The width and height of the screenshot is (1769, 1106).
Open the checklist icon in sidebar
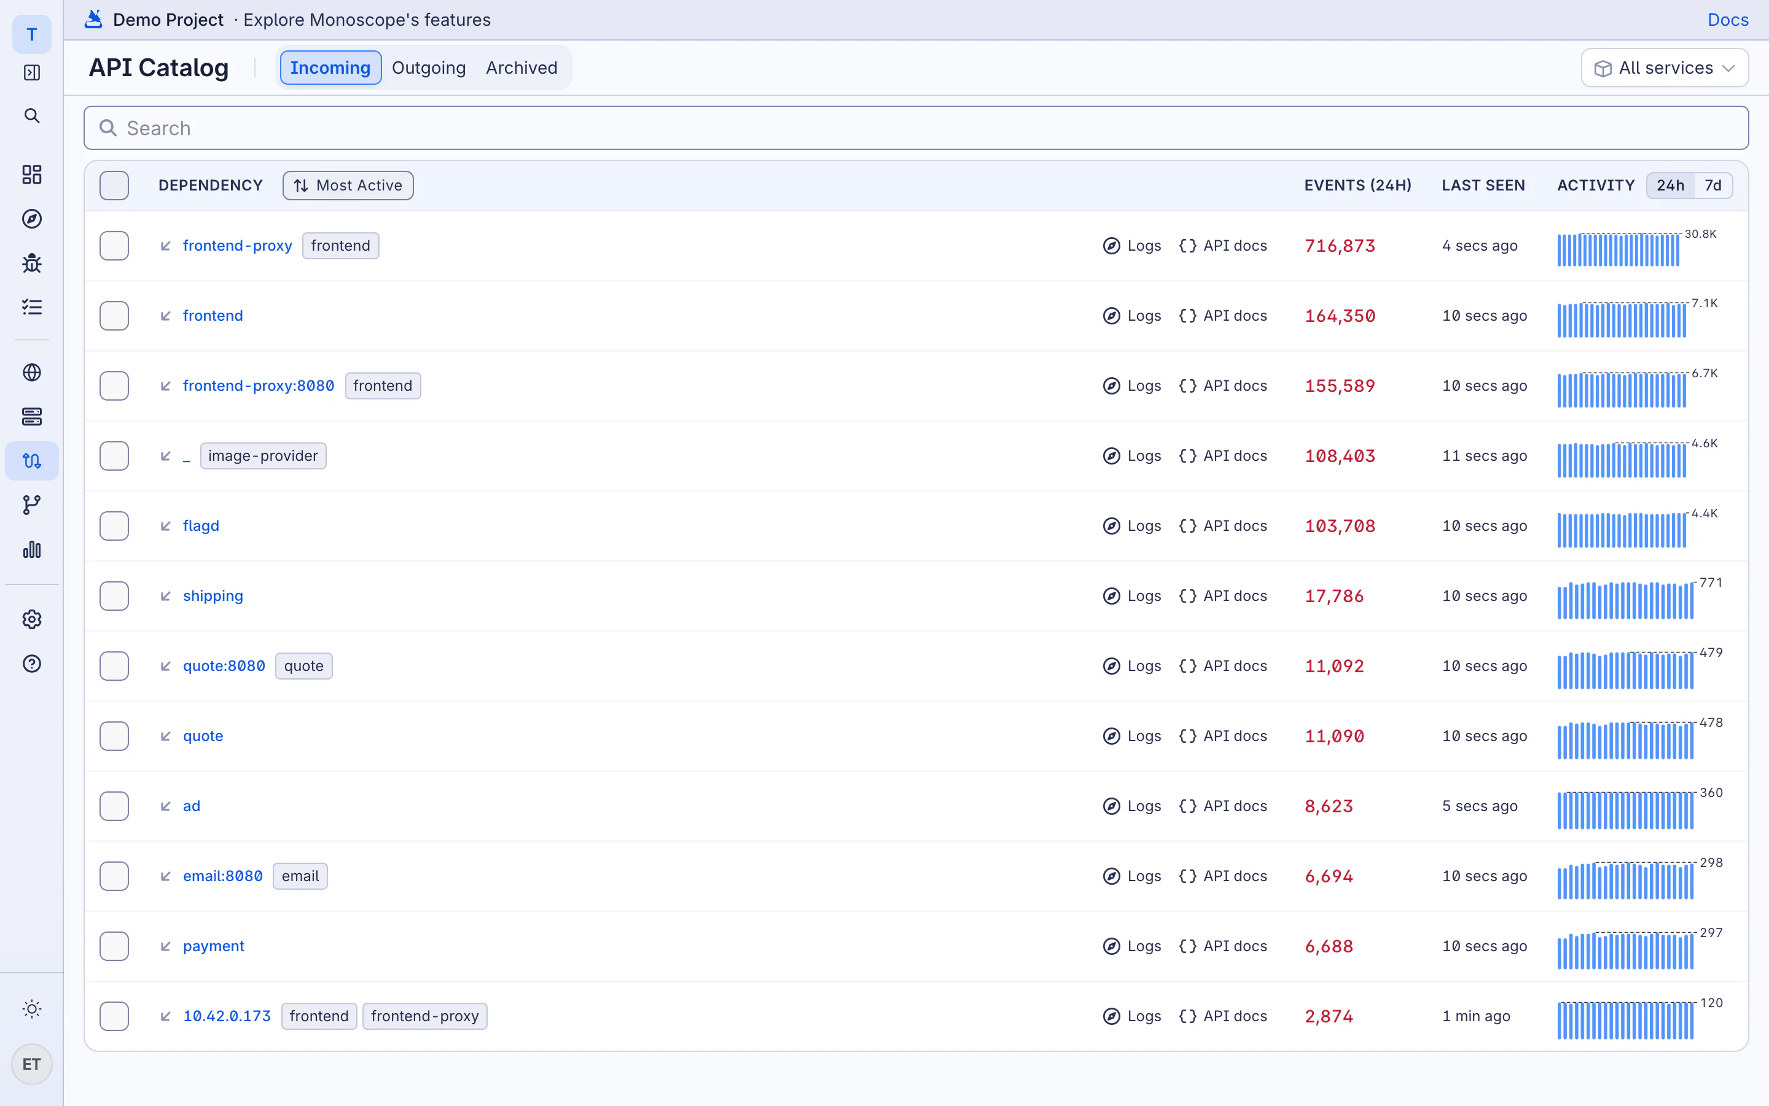click(x=31, y=307)
